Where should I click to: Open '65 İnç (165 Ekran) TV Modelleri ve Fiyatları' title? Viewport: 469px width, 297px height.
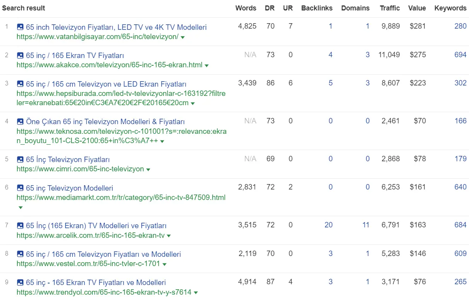[x=96, y=225]
